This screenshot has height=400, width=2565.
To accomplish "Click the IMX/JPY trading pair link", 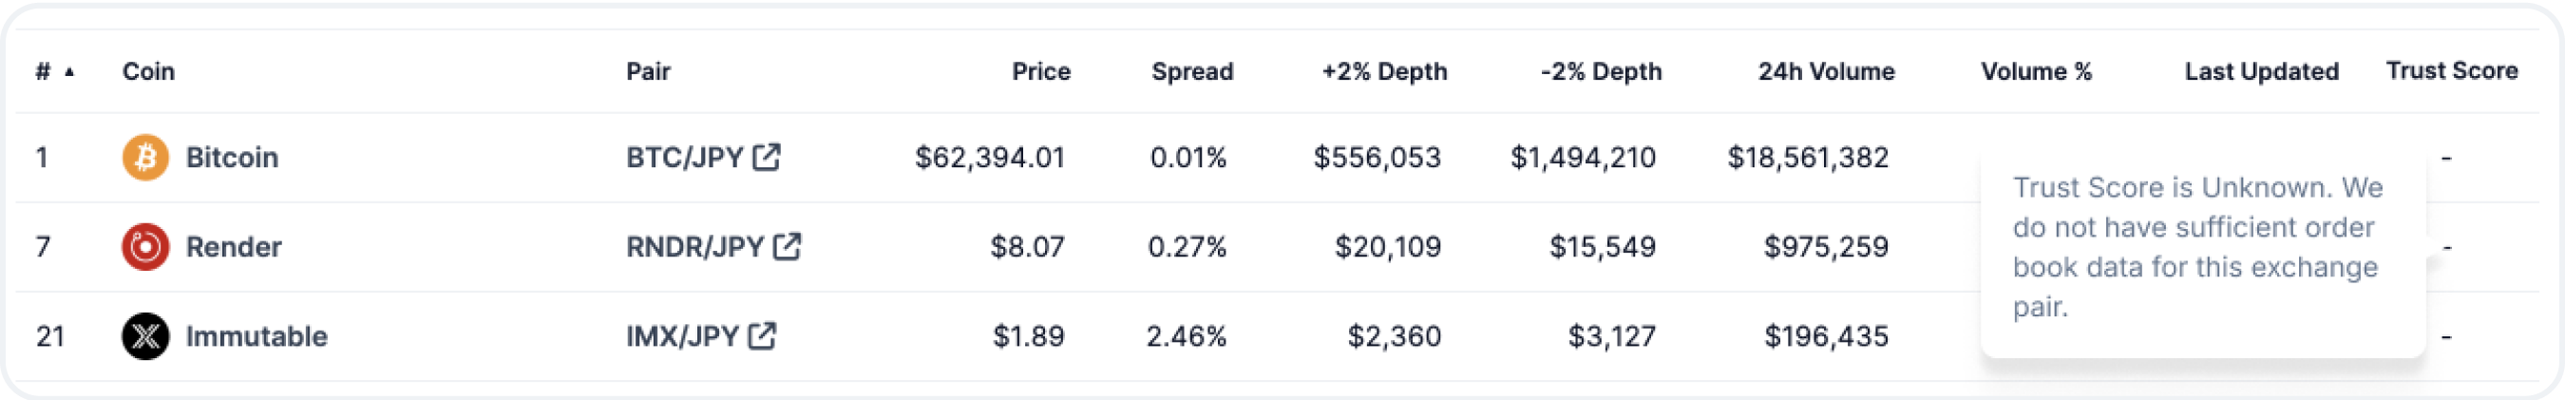I will (682, 336).
